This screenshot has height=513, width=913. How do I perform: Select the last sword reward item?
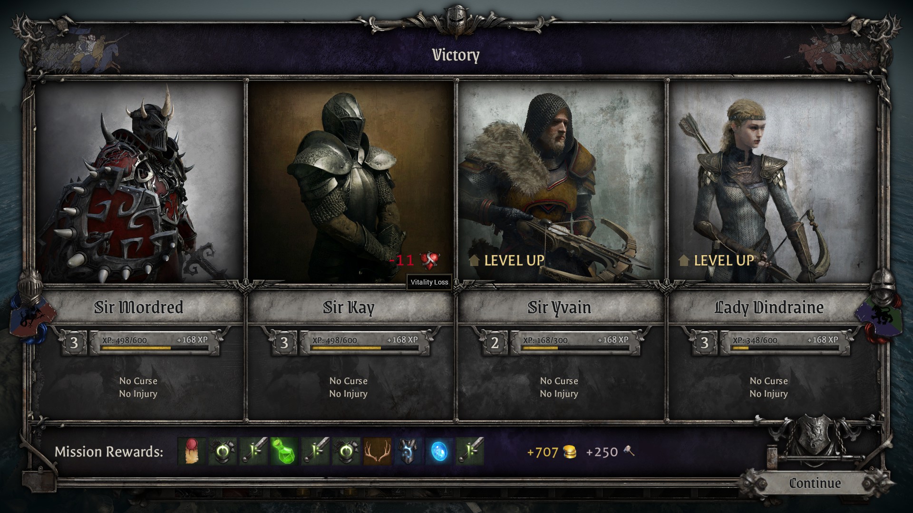tap(470, 451)
